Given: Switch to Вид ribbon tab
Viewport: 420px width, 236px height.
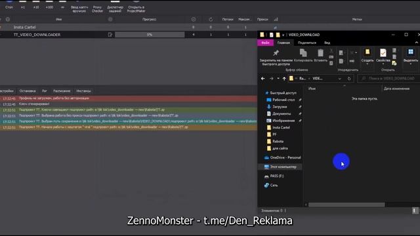Looking at the screenshot, I should pyautogui.click(x=327, y=43).
